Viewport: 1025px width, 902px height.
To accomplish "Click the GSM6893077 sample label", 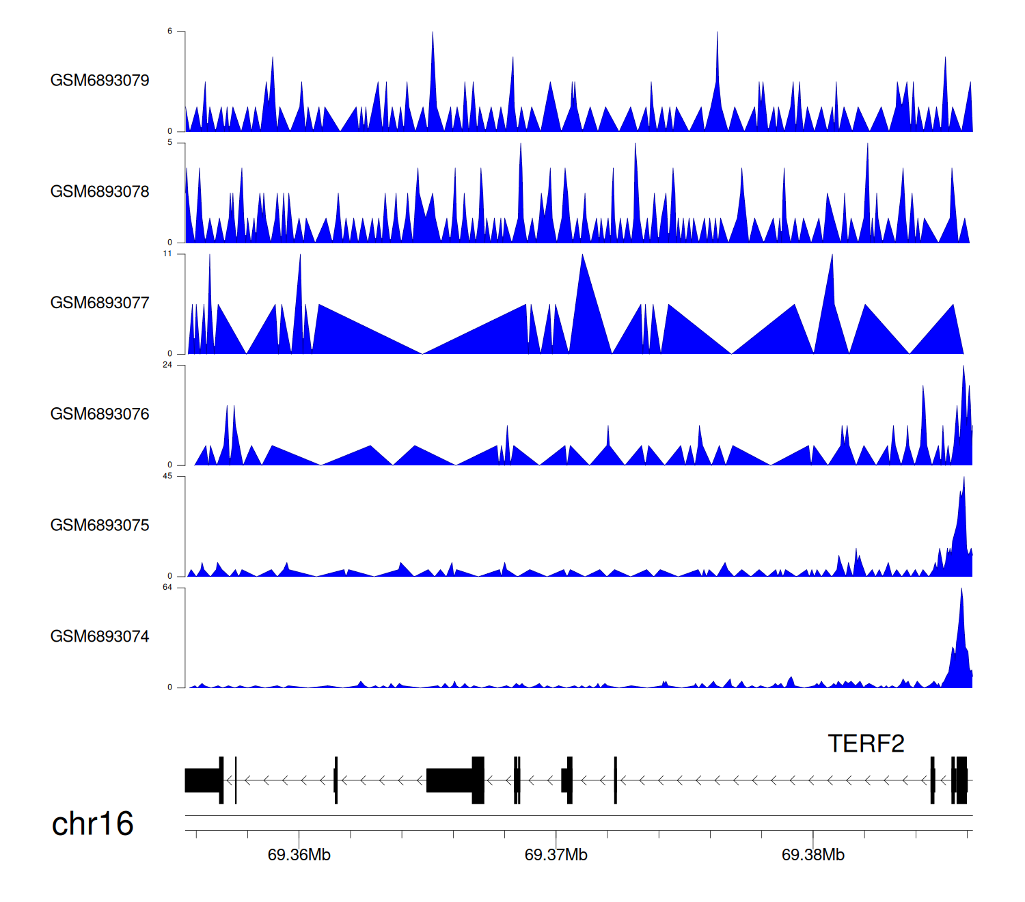I will (100, 303).
